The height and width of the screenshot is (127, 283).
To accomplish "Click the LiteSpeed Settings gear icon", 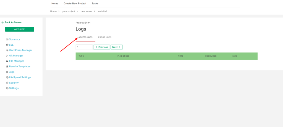I will click(7, 78).
